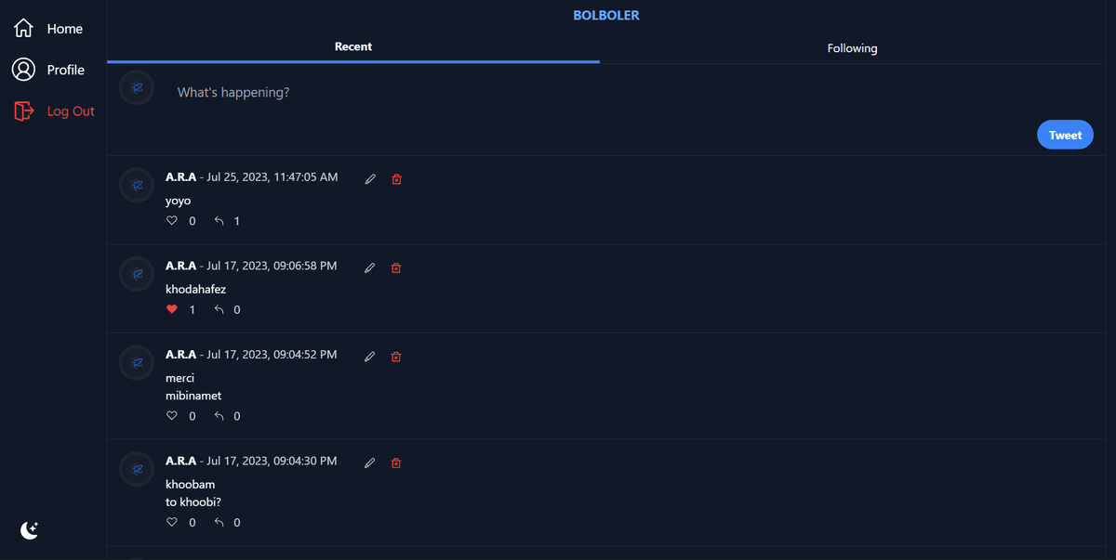The width and height of the screenshot is (1116, 560).
Task: Reply to 'khoobam to khoobi?' tweet arrow
Action: tap(219, 522)
